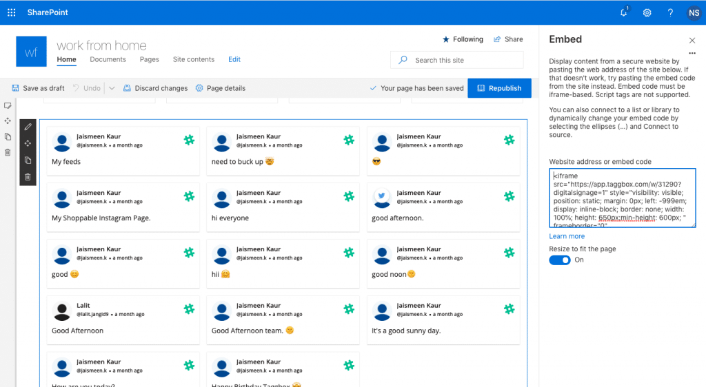Open the NS user account avatar
Screen dimensions: 706x387
click(x=694, y=12)
